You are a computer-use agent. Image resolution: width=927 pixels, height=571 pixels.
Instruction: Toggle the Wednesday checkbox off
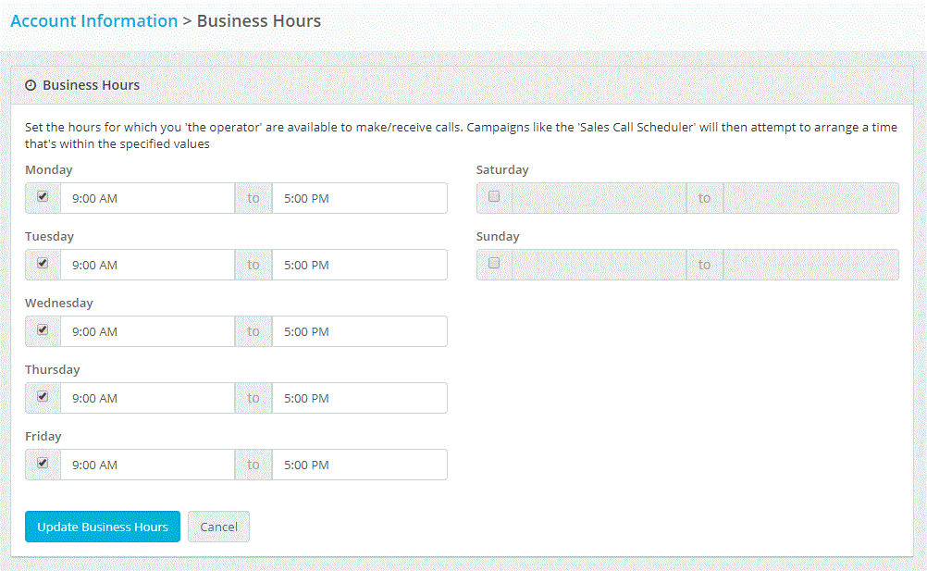tap(43, 330)
